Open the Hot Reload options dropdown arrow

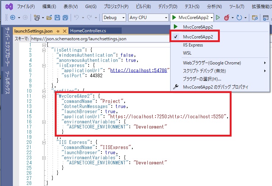tap(233, 18)
